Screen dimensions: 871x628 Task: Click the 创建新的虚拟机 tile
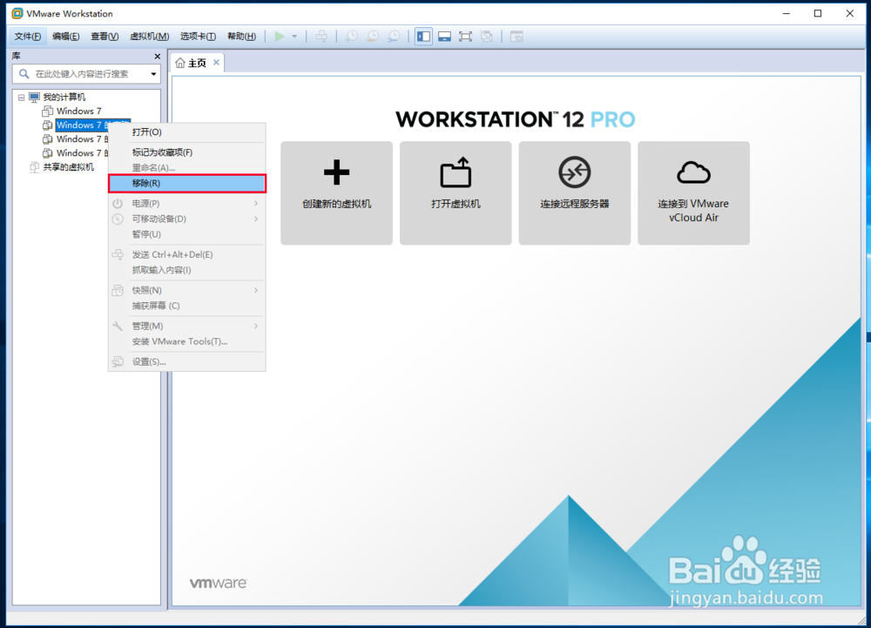pyautogui.click(x=336, y=192)
